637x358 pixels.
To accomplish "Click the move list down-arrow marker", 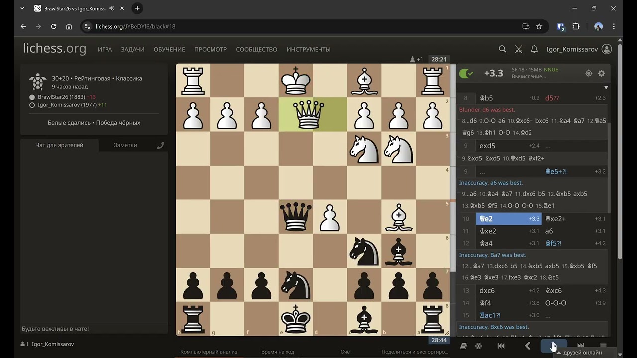I will click(605, 87).
